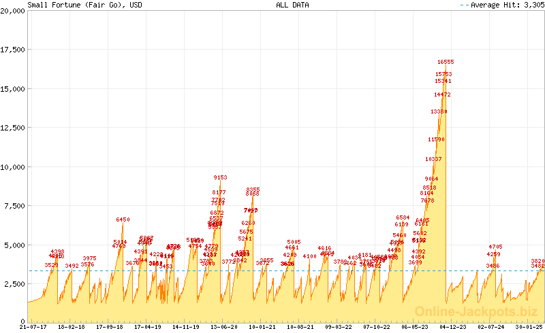Click the 30-01-25 date axis label

click(x=527, y=327)
